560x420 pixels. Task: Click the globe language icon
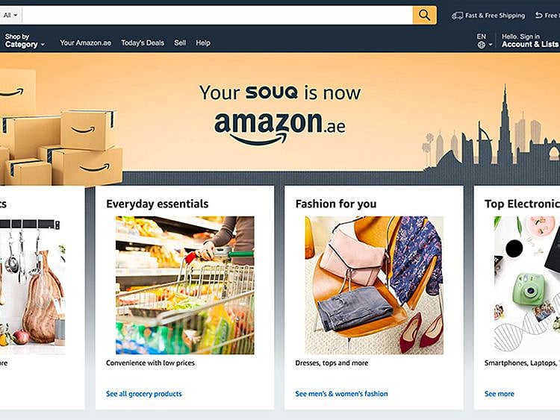pyautogui.click(x=482, y=45)
